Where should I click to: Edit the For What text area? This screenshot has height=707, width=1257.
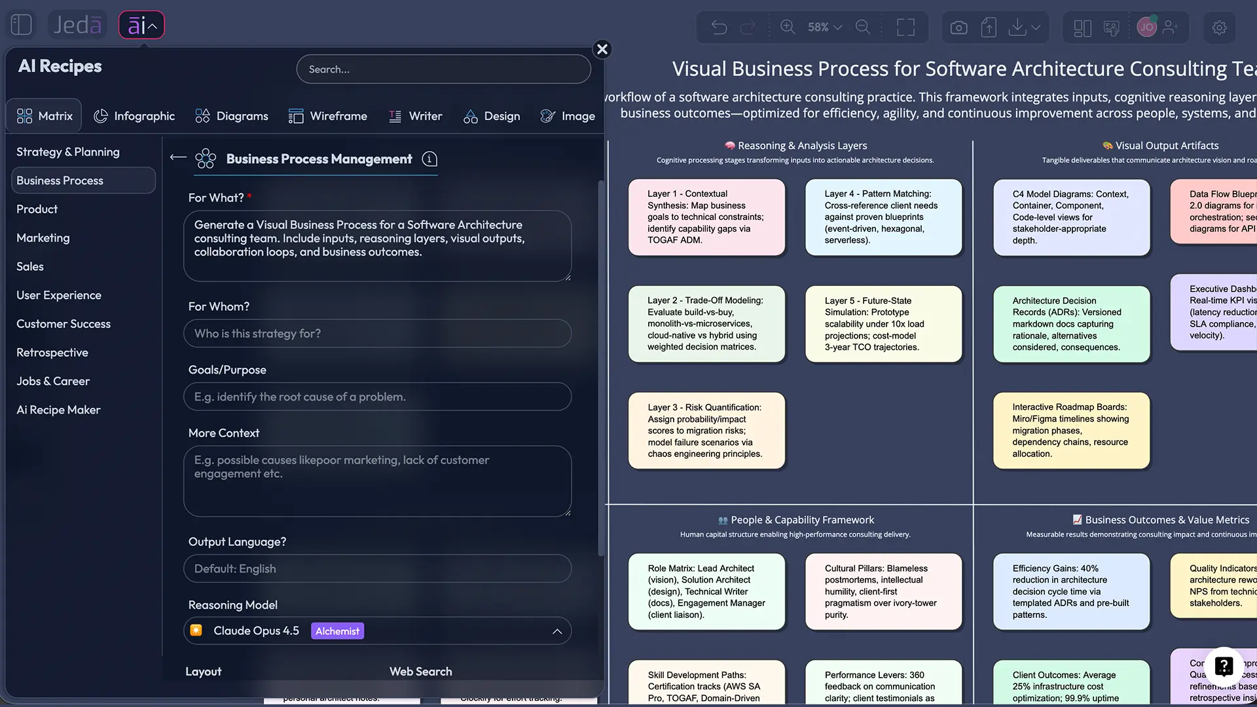(x=377, y=246)
